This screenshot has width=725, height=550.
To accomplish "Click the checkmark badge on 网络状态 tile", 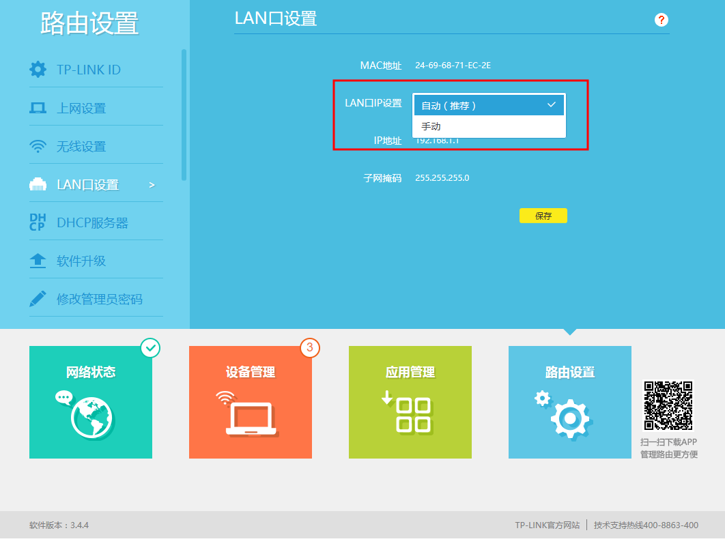I will tap(150, 348).
